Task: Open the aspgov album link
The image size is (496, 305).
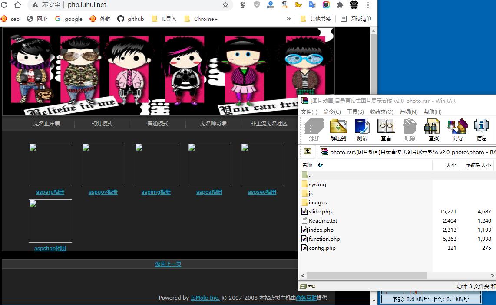Action: pos(103,192)
